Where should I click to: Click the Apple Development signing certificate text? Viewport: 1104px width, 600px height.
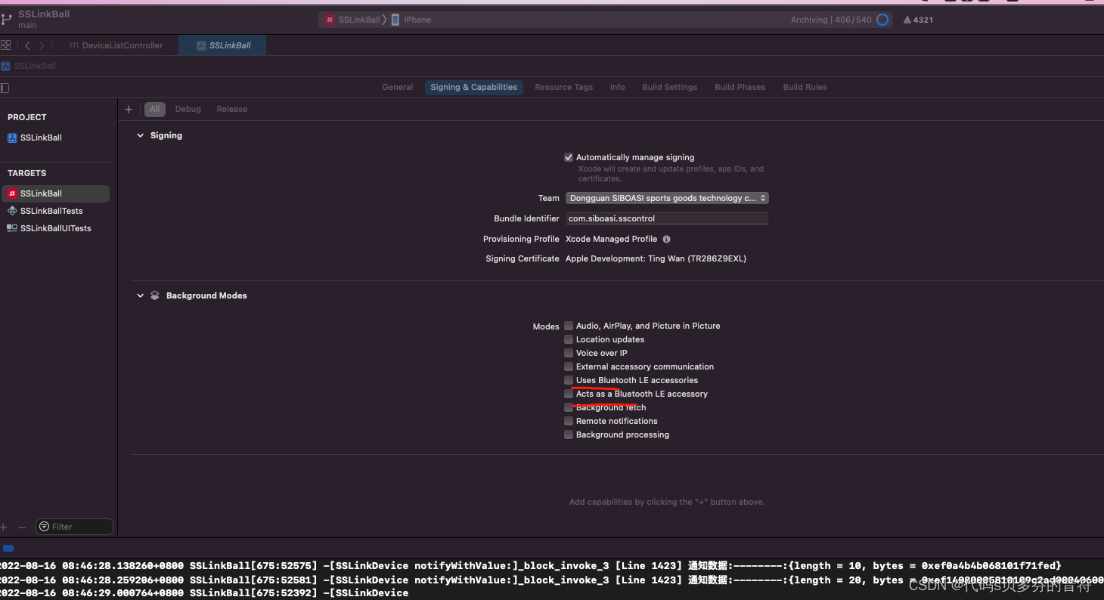click(656, 258)
